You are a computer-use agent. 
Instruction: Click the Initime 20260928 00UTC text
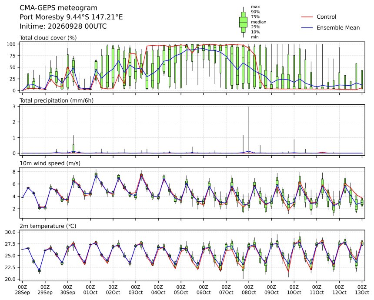click(x=63, y=26)
